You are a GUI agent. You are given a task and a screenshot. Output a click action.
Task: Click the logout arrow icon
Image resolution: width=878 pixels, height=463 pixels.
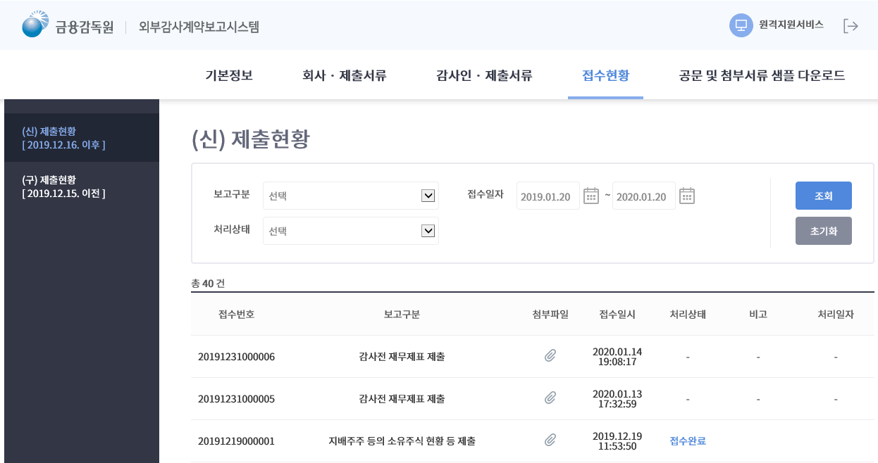click(x=851, y=26)
